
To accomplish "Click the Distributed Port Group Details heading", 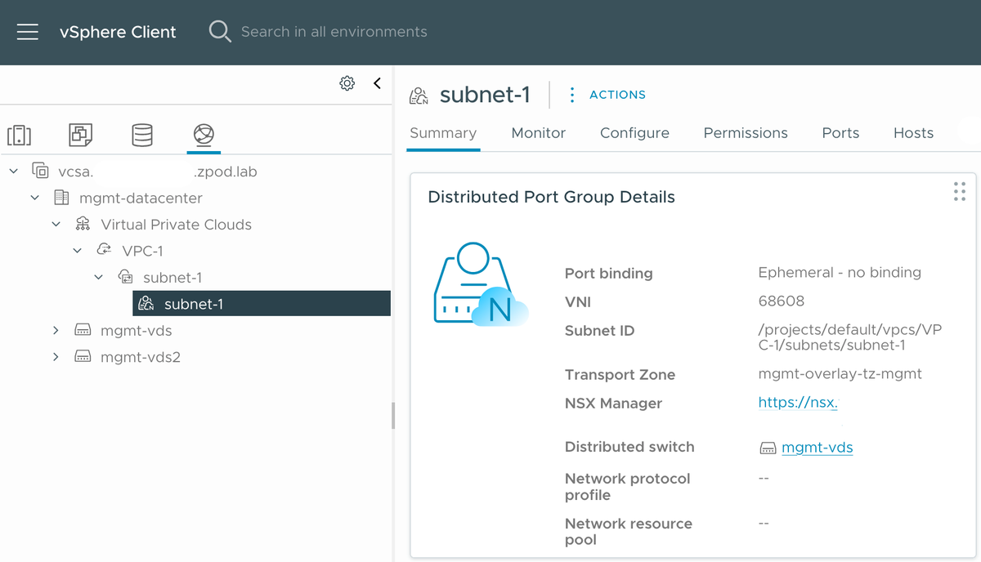I will [x=552, y=197].
